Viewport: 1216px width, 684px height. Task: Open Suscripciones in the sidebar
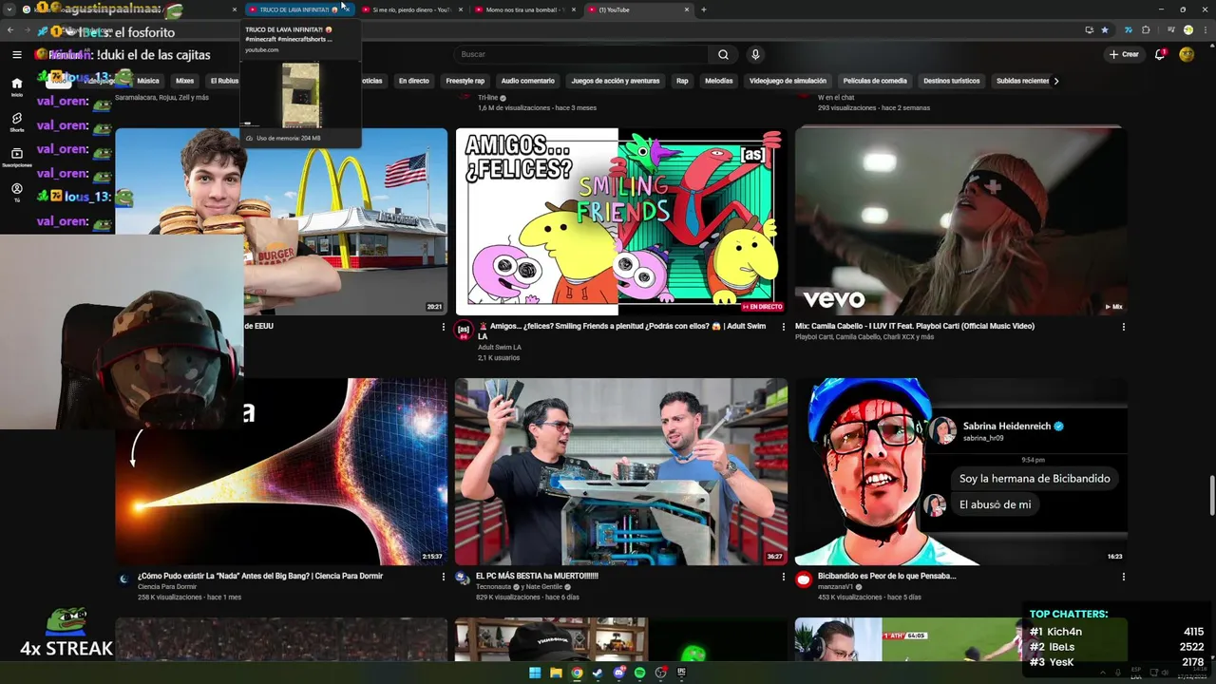[x=17, y=157]
